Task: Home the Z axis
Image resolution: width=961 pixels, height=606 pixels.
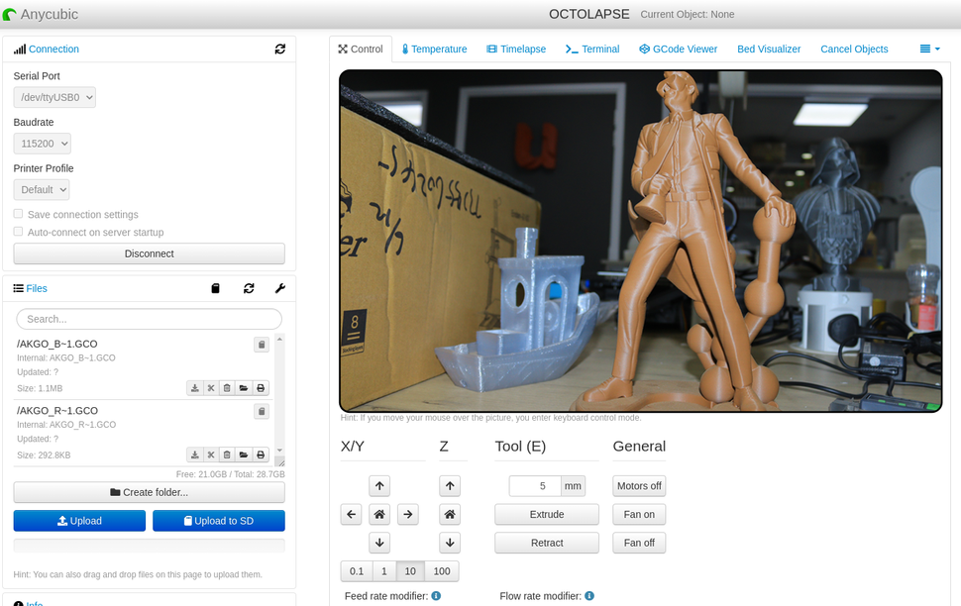Action: pyautogui.click(x=450, y=514)
